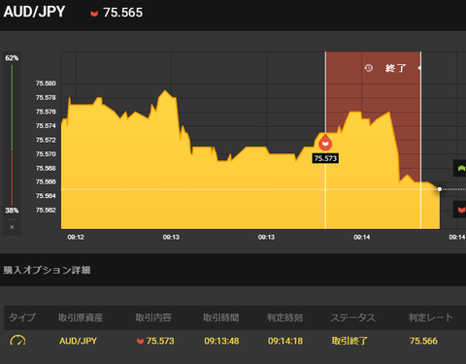Click the green High arrow button
Screen dimensions: 466x364
coord(461,168)
